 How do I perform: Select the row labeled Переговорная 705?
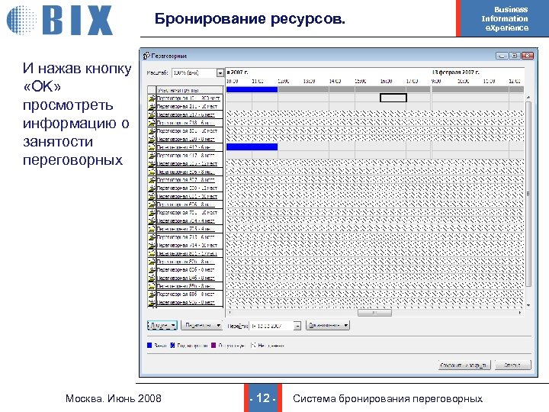click(185, 229)
